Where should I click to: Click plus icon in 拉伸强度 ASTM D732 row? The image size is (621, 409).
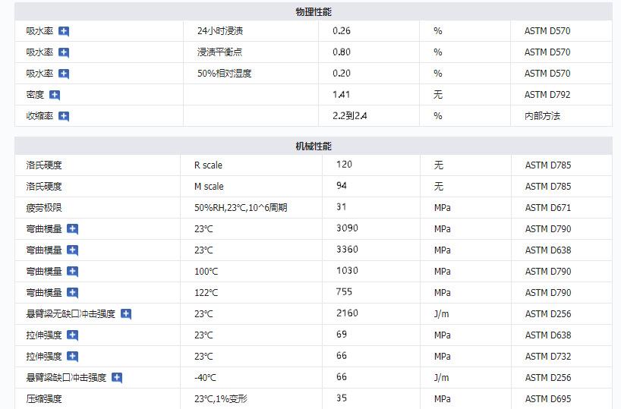pos(73,356)
